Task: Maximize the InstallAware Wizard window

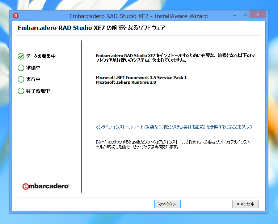Action: click(x=245, y=14)
